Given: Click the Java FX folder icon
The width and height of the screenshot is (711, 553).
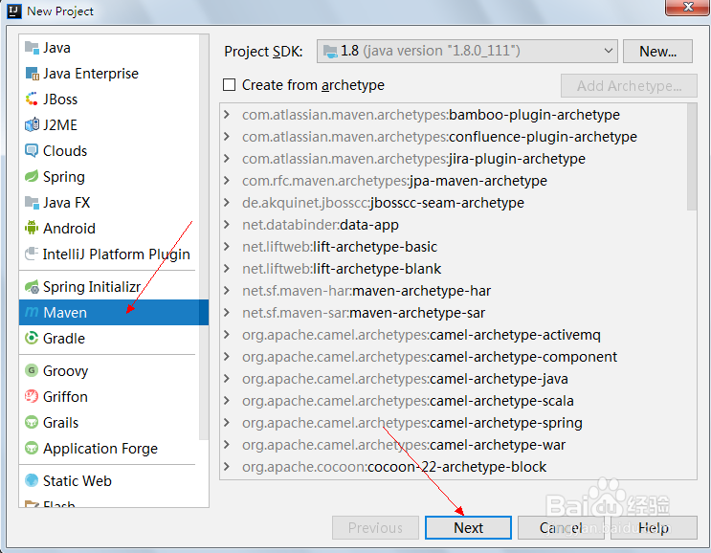Looking at the screenshot, I should point(32,202).
